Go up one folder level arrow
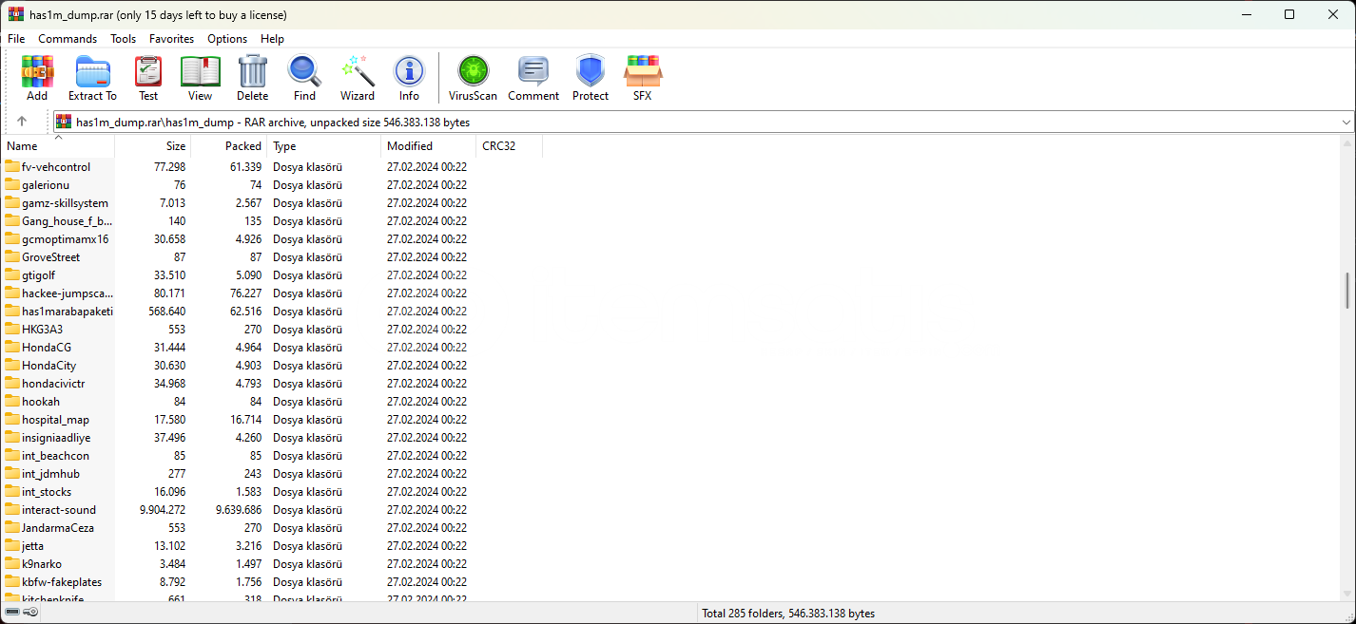Screen dimensions: 1356x624 (22, 122)
